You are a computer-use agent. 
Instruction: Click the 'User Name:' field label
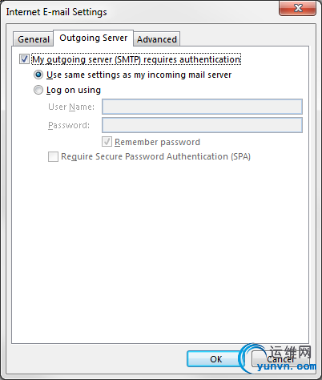pyautogui.click(x=71, y=107)
